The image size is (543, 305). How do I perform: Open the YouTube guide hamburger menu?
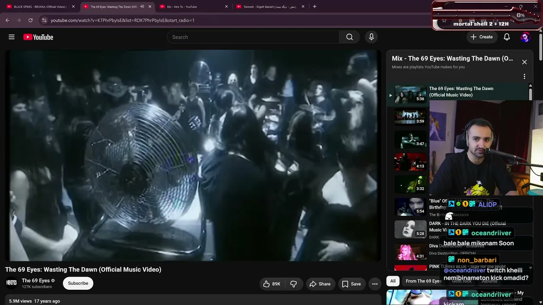[11, 37]
